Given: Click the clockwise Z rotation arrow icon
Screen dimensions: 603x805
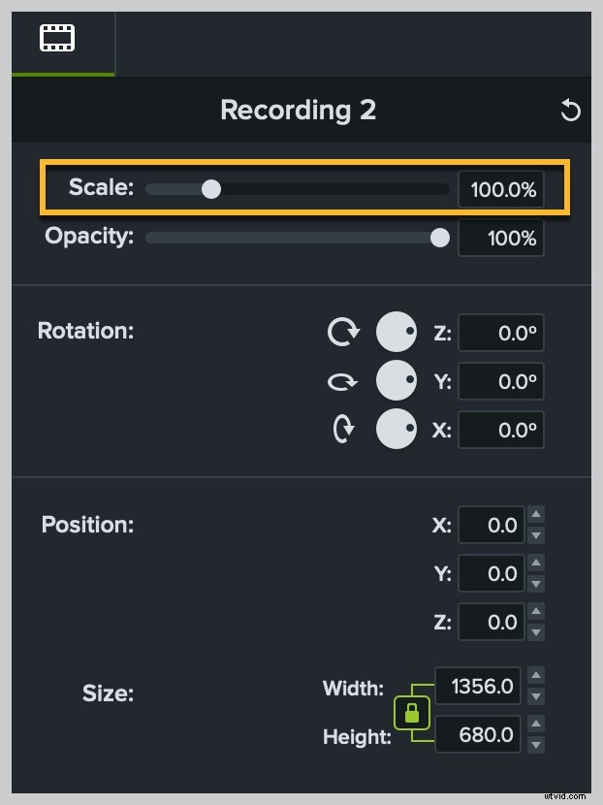Looking at the screenshot, I should click(344, 332).
